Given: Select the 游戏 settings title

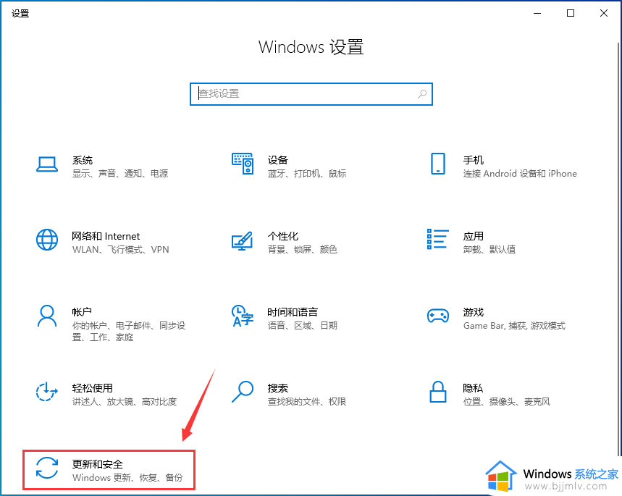Looking at the screenshot, I should [474, 312].
